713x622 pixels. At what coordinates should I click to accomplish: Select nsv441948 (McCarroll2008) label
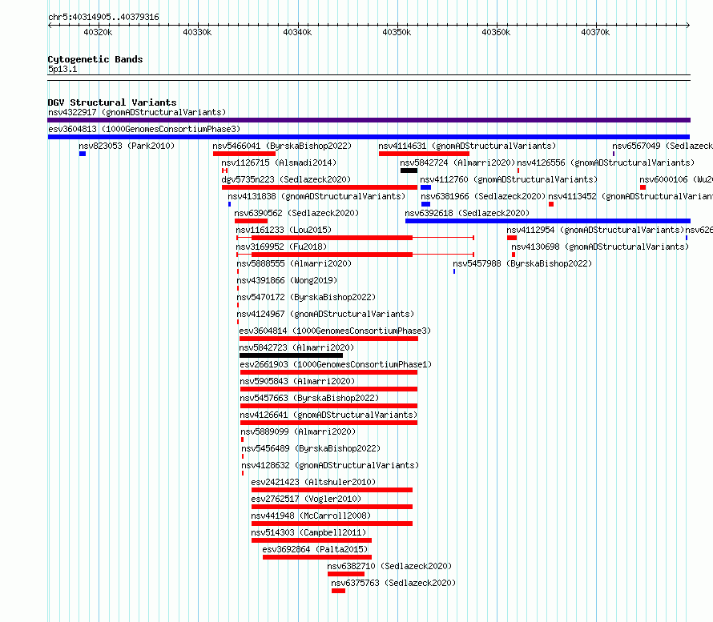(311, 516)
